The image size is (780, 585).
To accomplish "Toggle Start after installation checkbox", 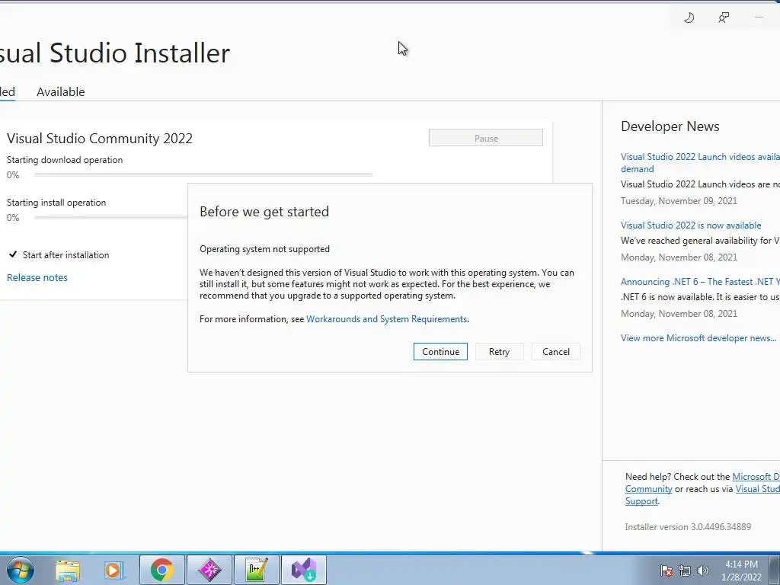I will (x=13, y=254).
